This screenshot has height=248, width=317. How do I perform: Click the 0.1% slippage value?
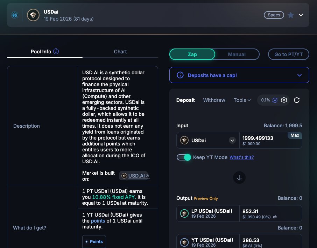pyautogui.click(x=265, y=100)
